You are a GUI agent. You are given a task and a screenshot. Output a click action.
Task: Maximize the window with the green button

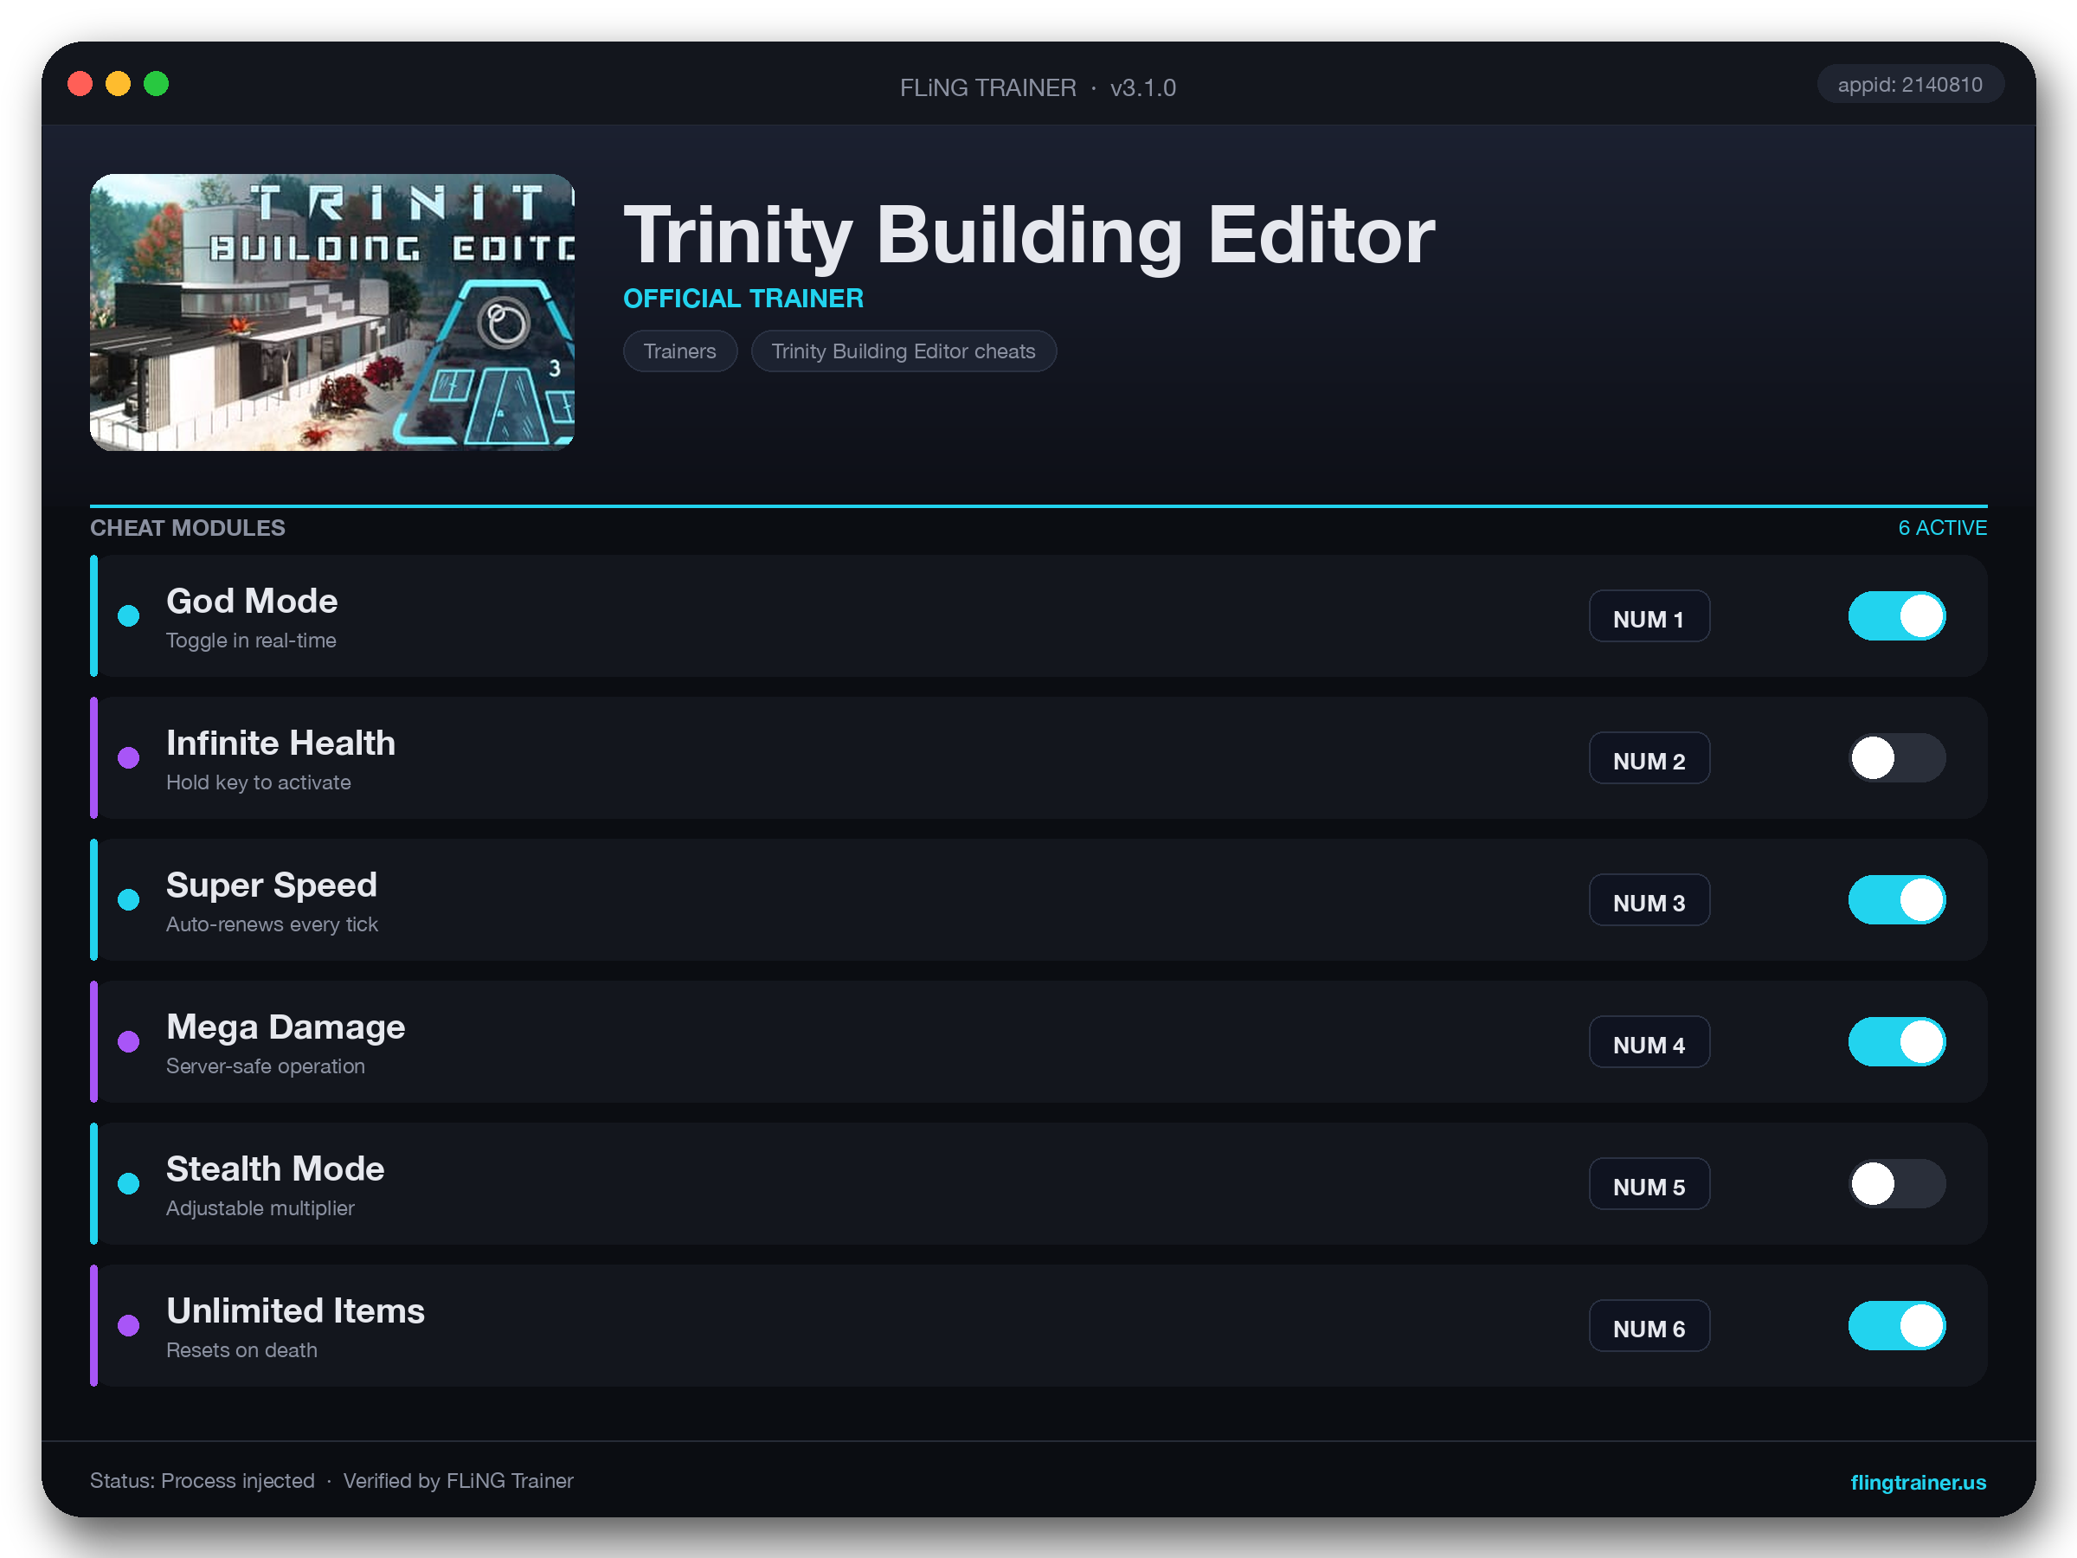156,84
